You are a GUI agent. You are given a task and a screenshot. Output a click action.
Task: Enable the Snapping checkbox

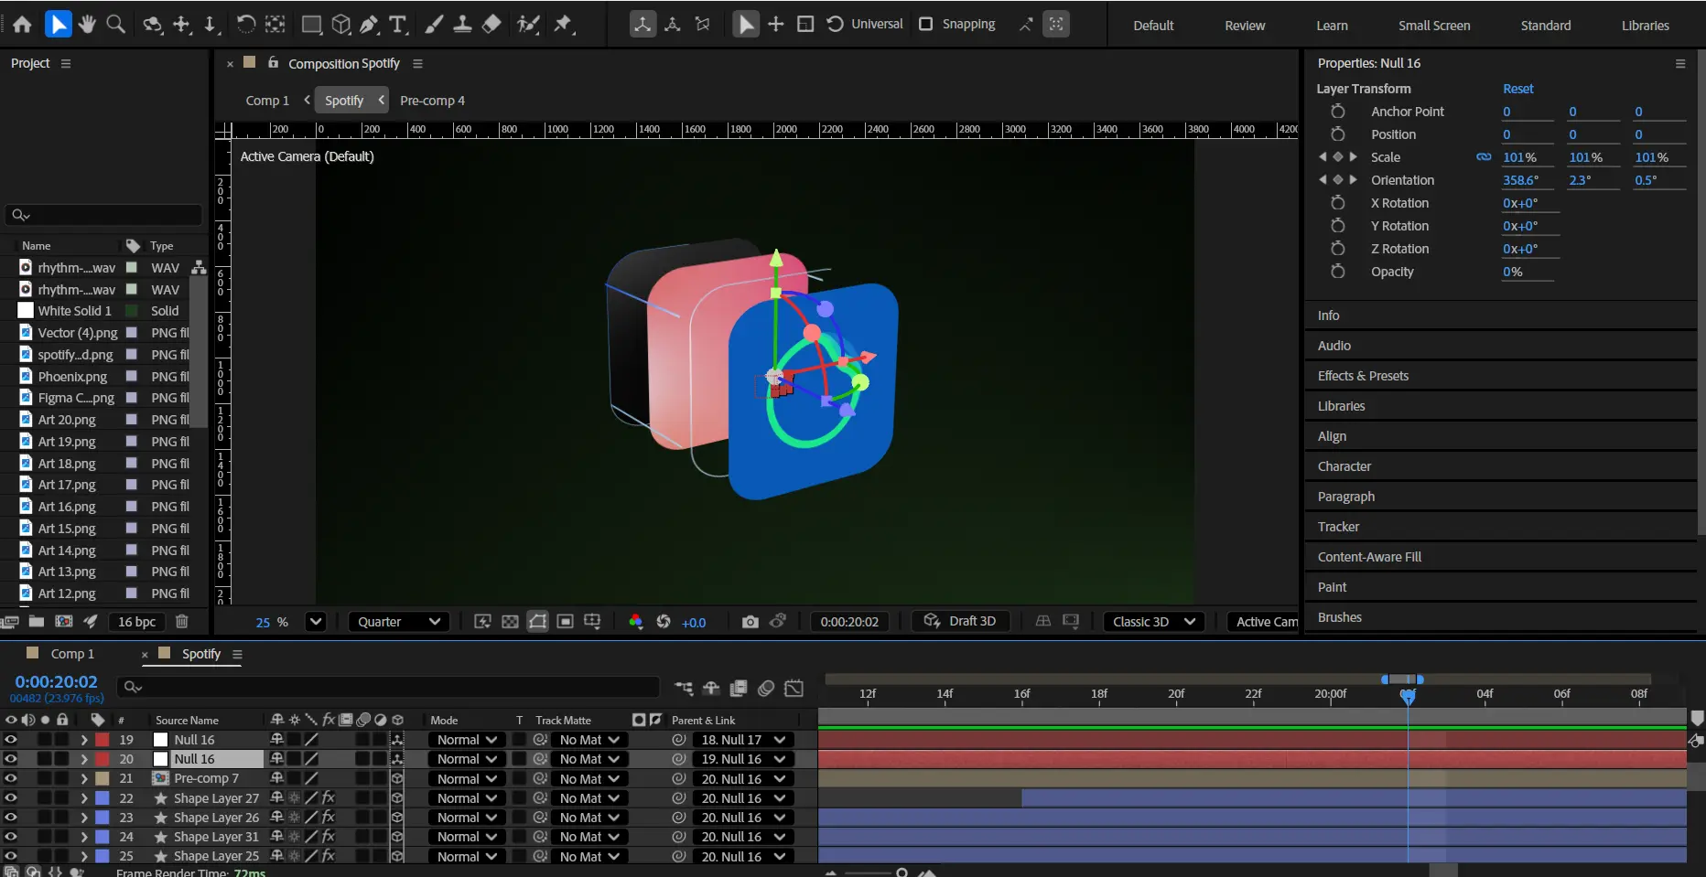point(926,24)
